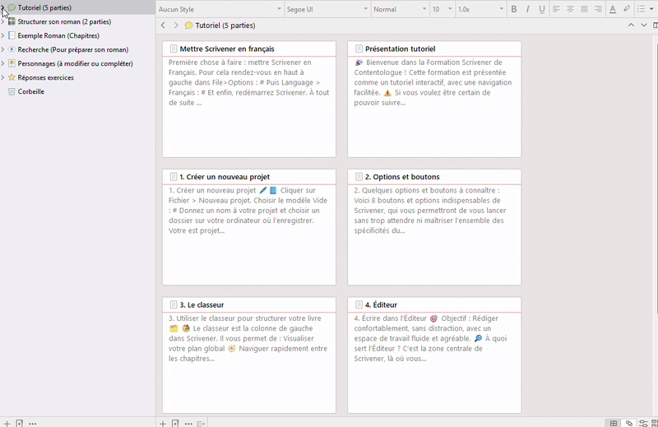Add a new folder in binder footer
Viewport: 658px width, 427px height.
[19, 423]
